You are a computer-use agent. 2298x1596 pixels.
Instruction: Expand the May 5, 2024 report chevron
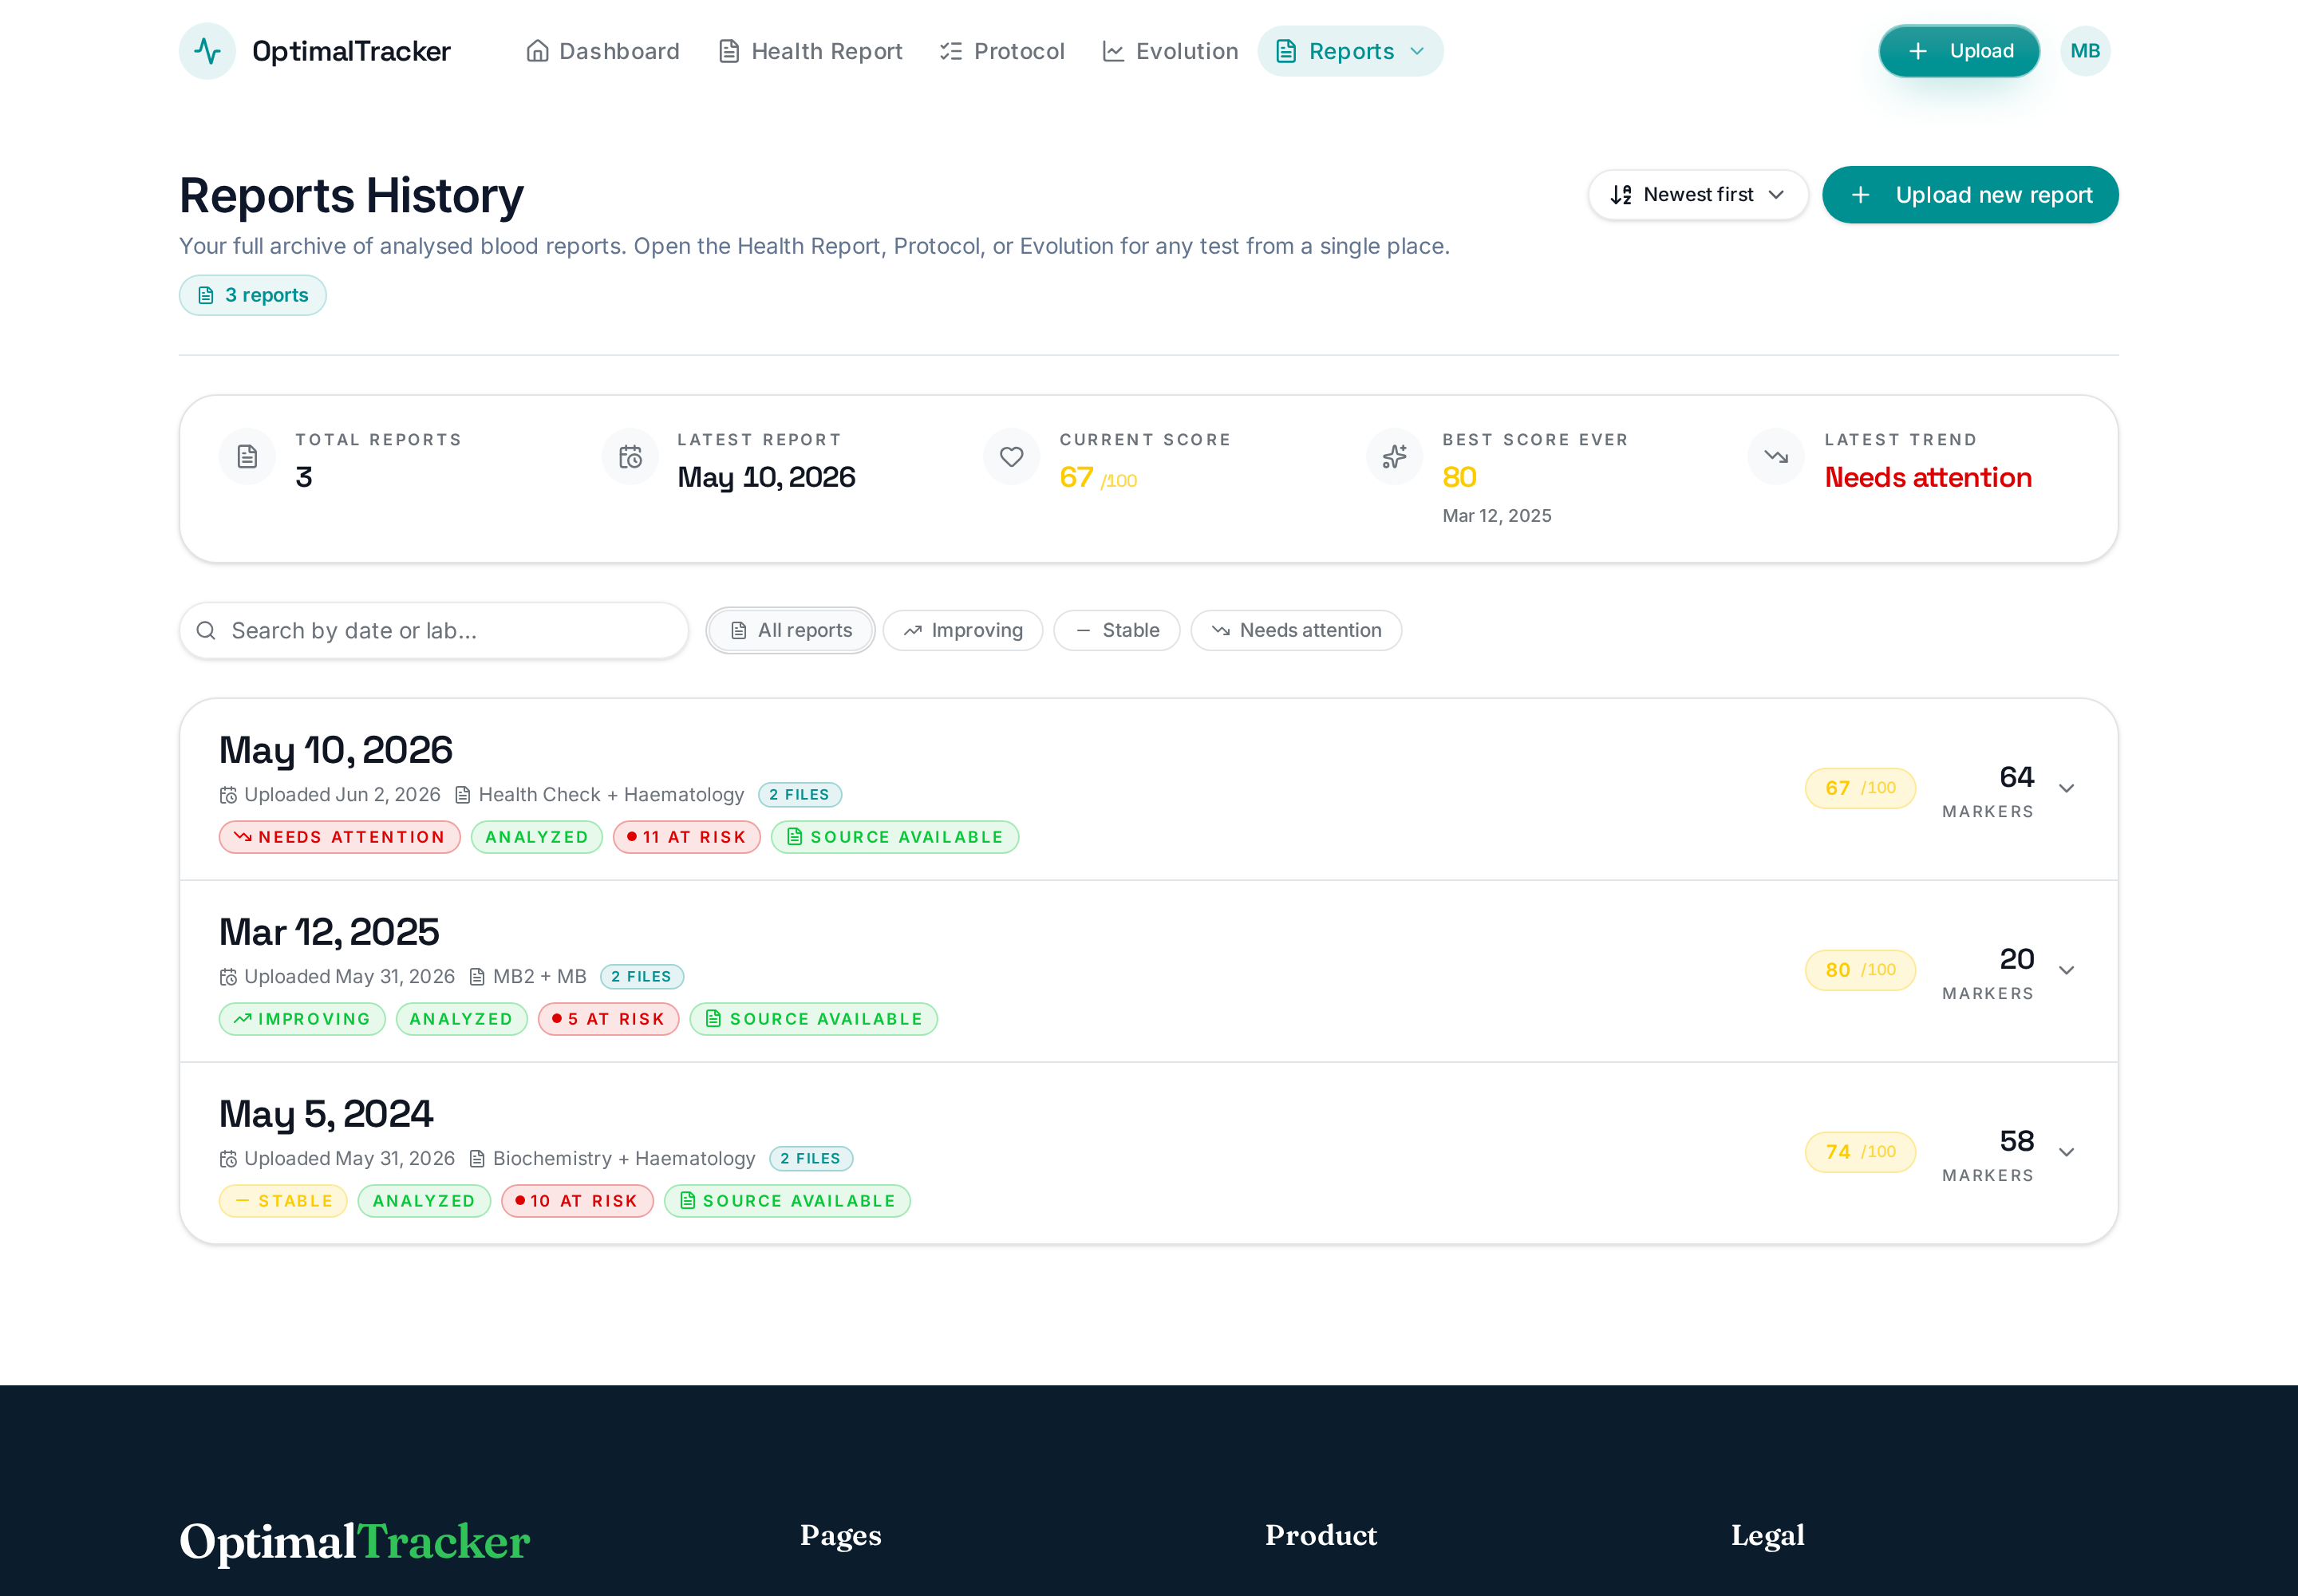[2067, 1152]
